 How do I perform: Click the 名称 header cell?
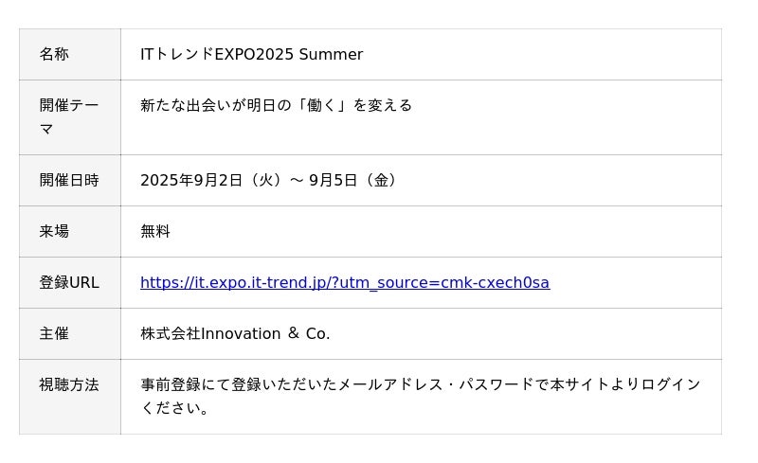click(70, 54)
